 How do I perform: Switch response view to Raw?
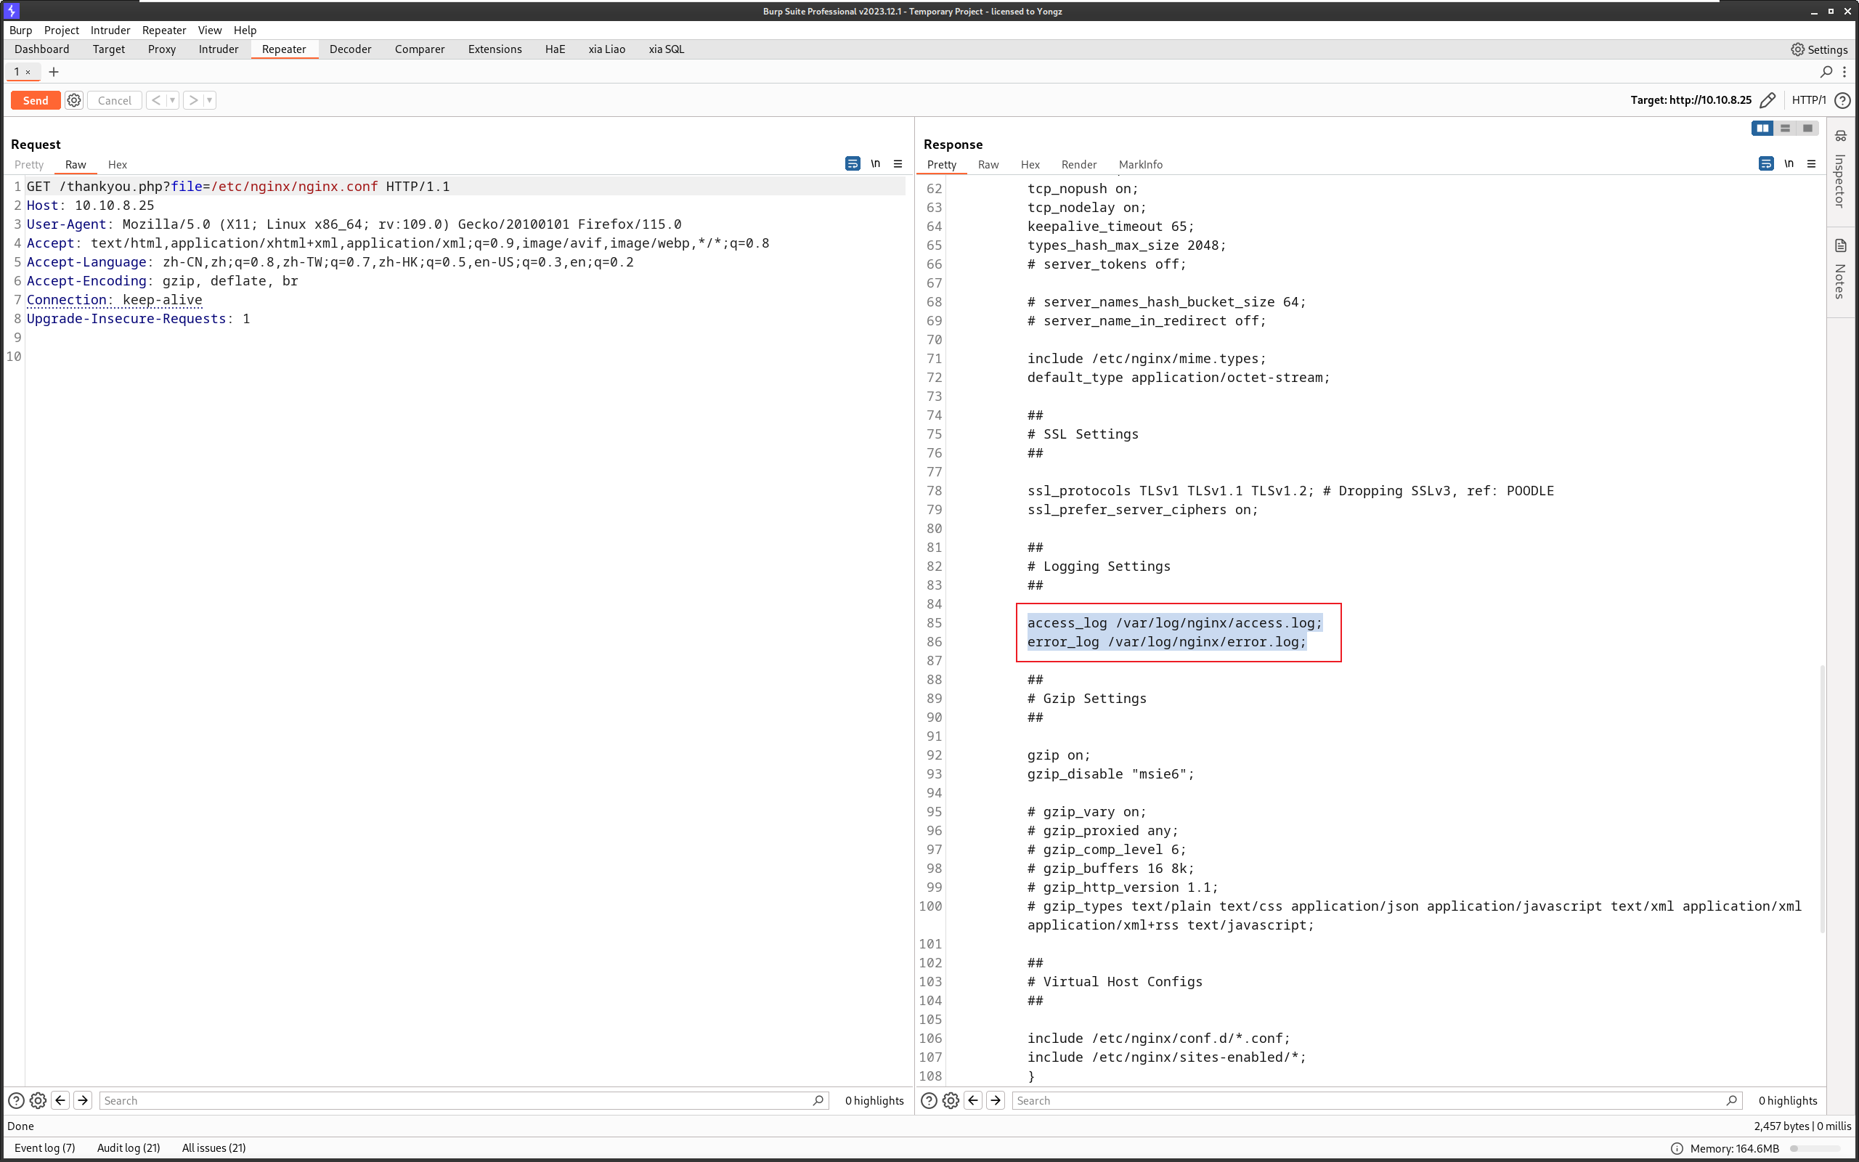point(988,166)
